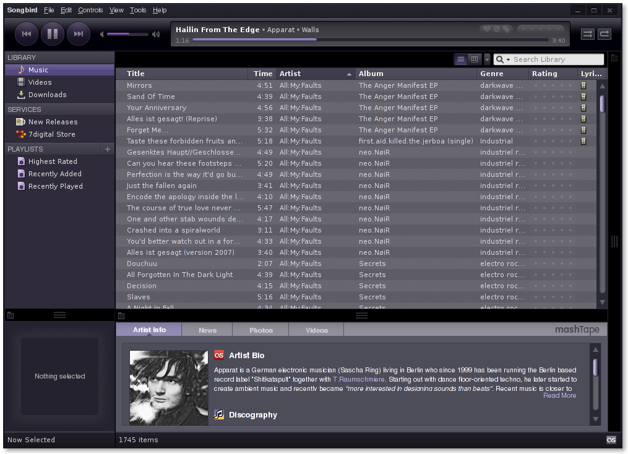This screenshot has height=454, width=628.
Task: Open the Tools menu
Action: 138,10
